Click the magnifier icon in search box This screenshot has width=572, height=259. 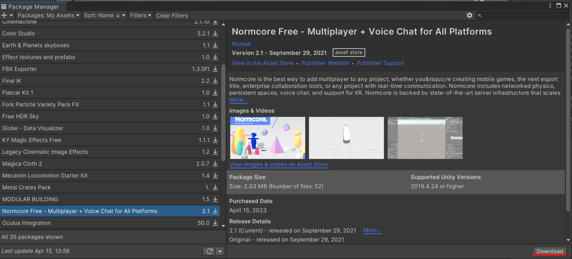480,16
